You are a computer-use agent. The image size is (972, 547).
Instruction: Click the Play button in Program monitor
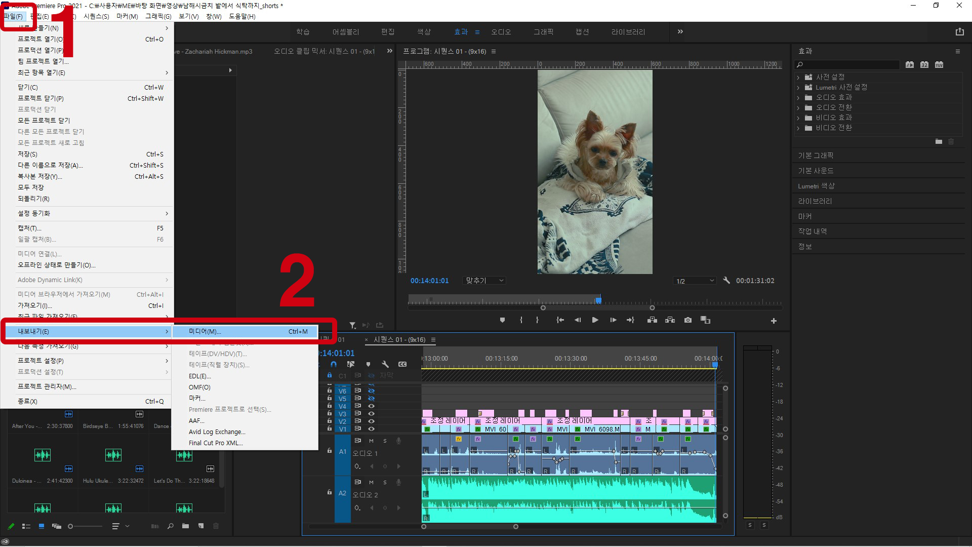point(595,320)
